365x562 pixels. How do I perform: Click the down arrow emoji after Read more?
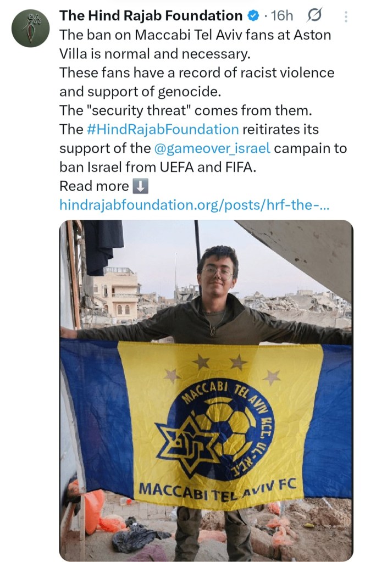click(141, 186)
